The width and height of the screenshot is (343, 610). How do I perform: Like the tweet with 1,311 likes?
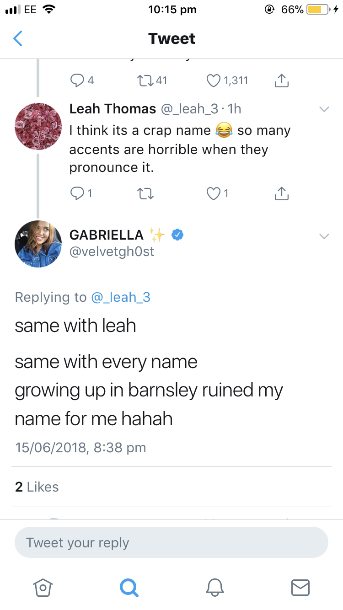point(227,81)
